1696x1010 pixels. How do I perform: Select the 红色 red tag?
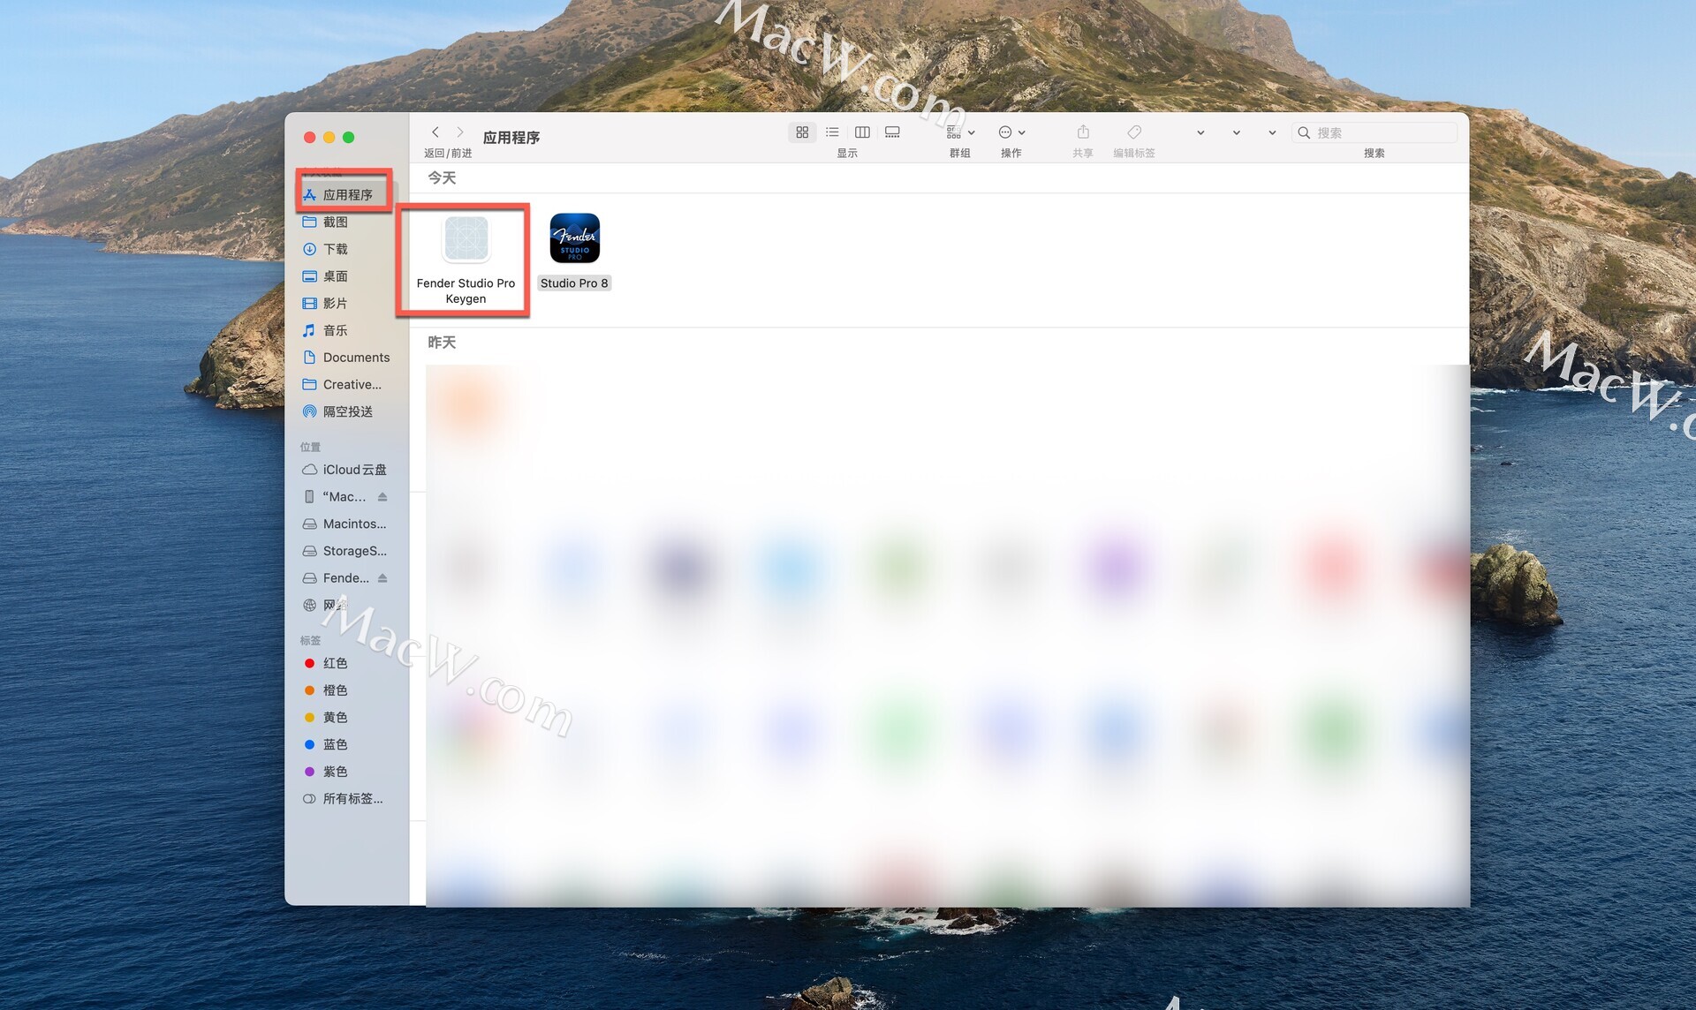[335, 663]
